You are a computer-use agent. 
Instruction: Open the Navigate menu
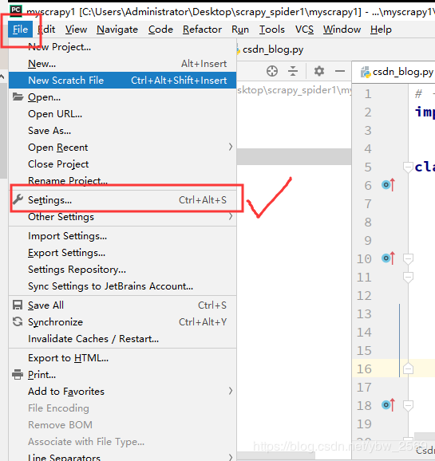(x=117, y=29)
